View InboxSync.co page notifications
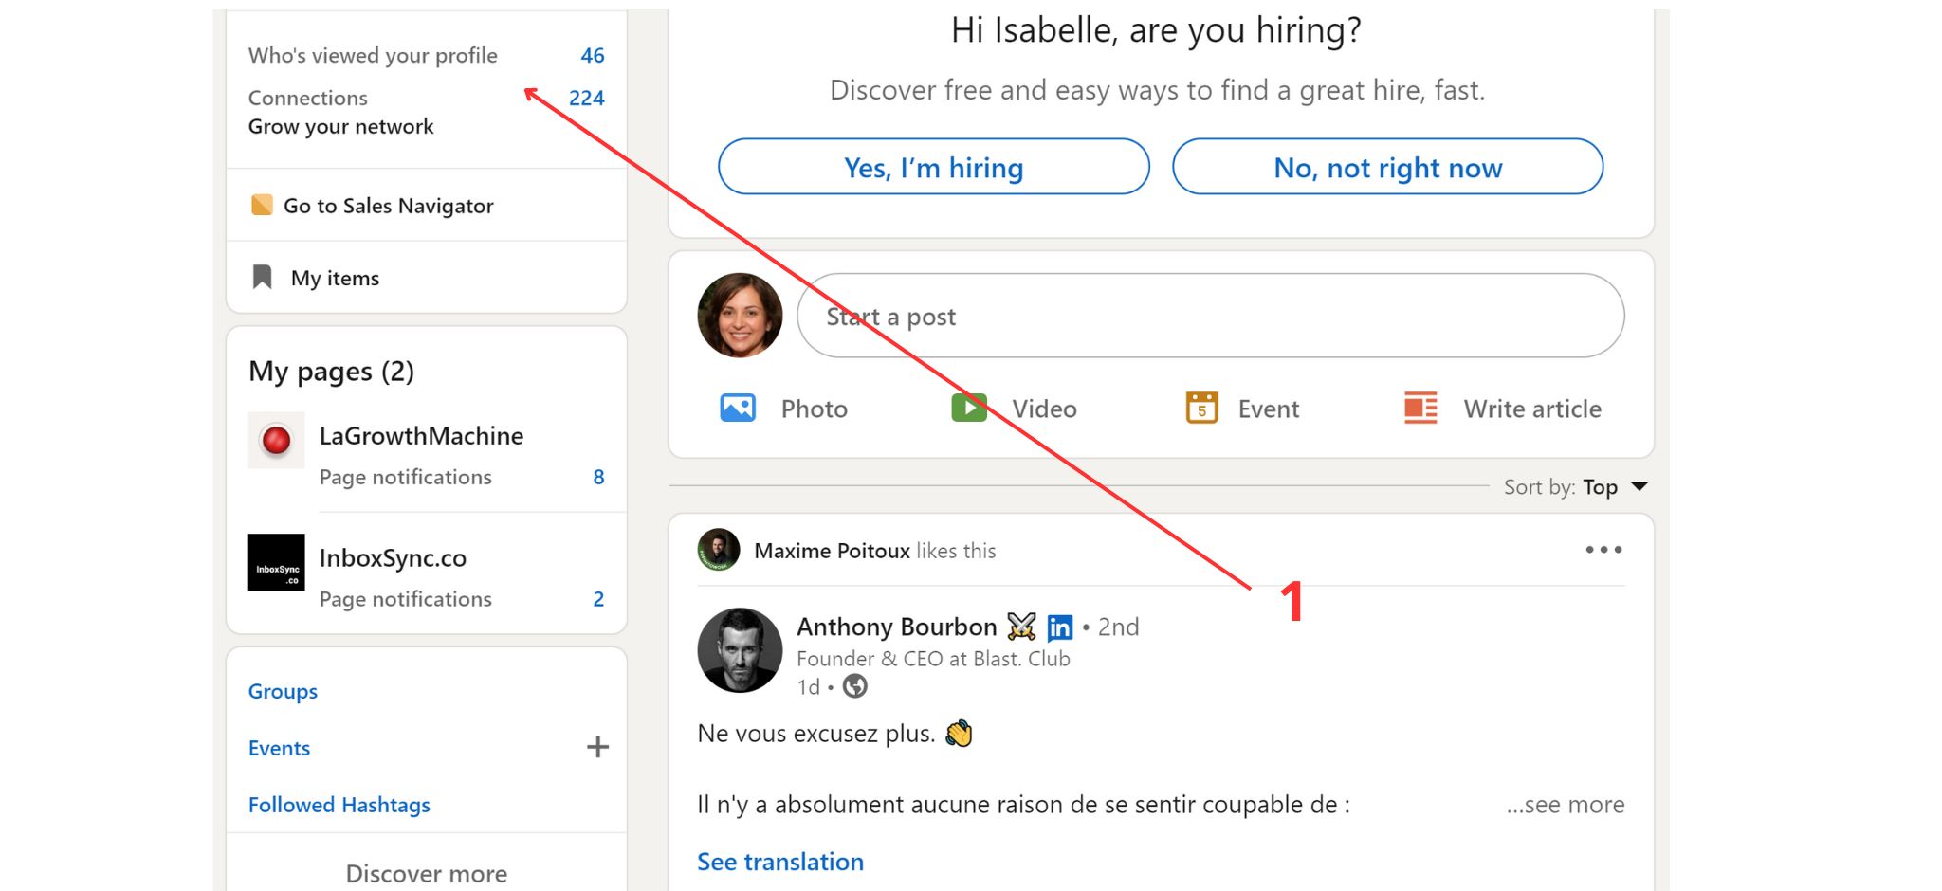This screenshot has height=891, width=1942. tap(406, 599)
